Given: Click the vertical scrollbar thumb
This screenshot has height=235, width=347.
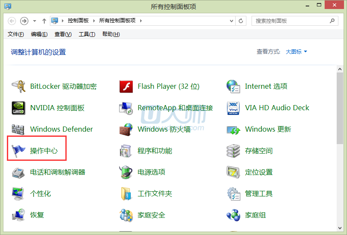Looking at the screenshot, I should tap(340, 108).
